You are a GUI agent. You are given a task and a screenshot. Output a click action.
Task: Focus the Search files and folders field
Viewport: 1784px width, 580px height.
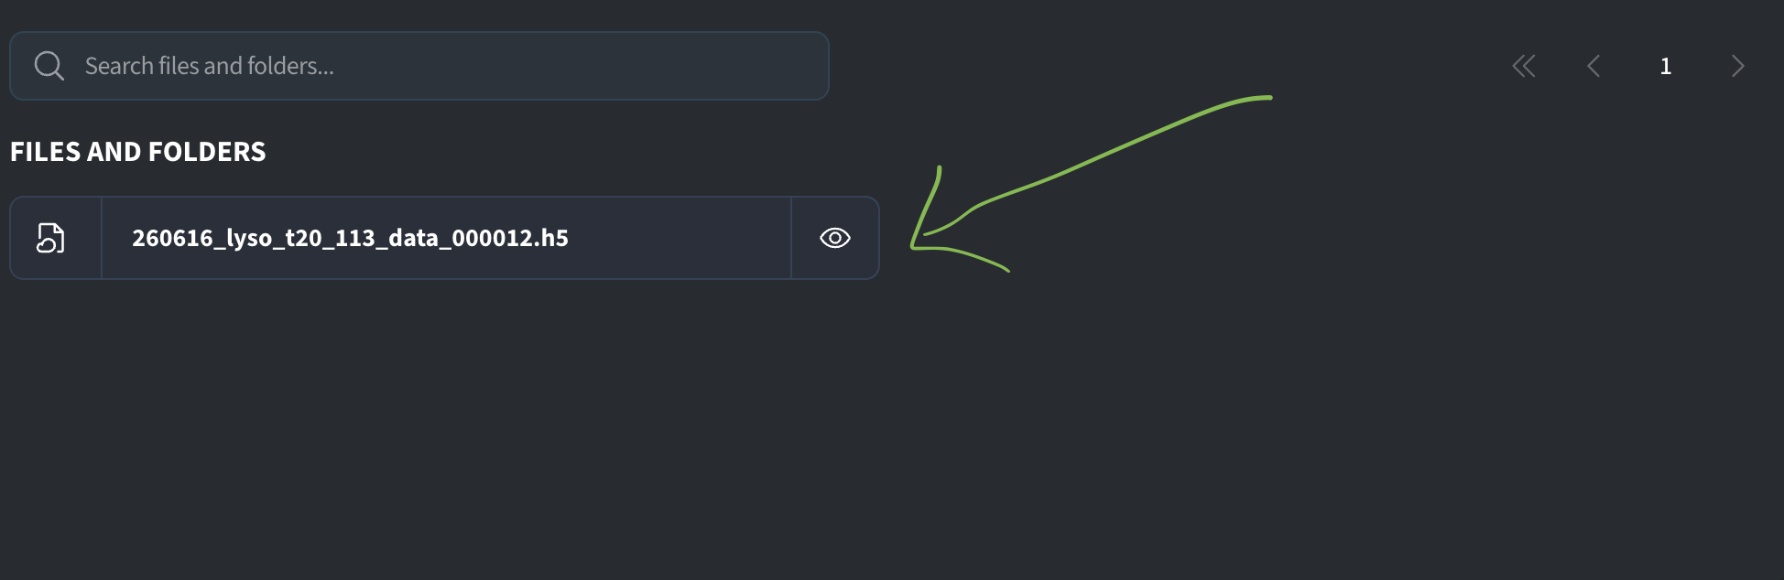pos(419,66)
